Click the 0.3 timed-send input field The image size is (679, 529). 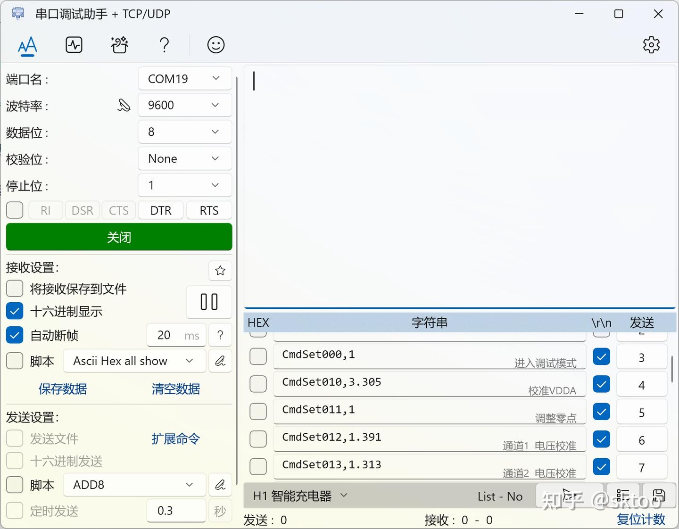[176, 511]
